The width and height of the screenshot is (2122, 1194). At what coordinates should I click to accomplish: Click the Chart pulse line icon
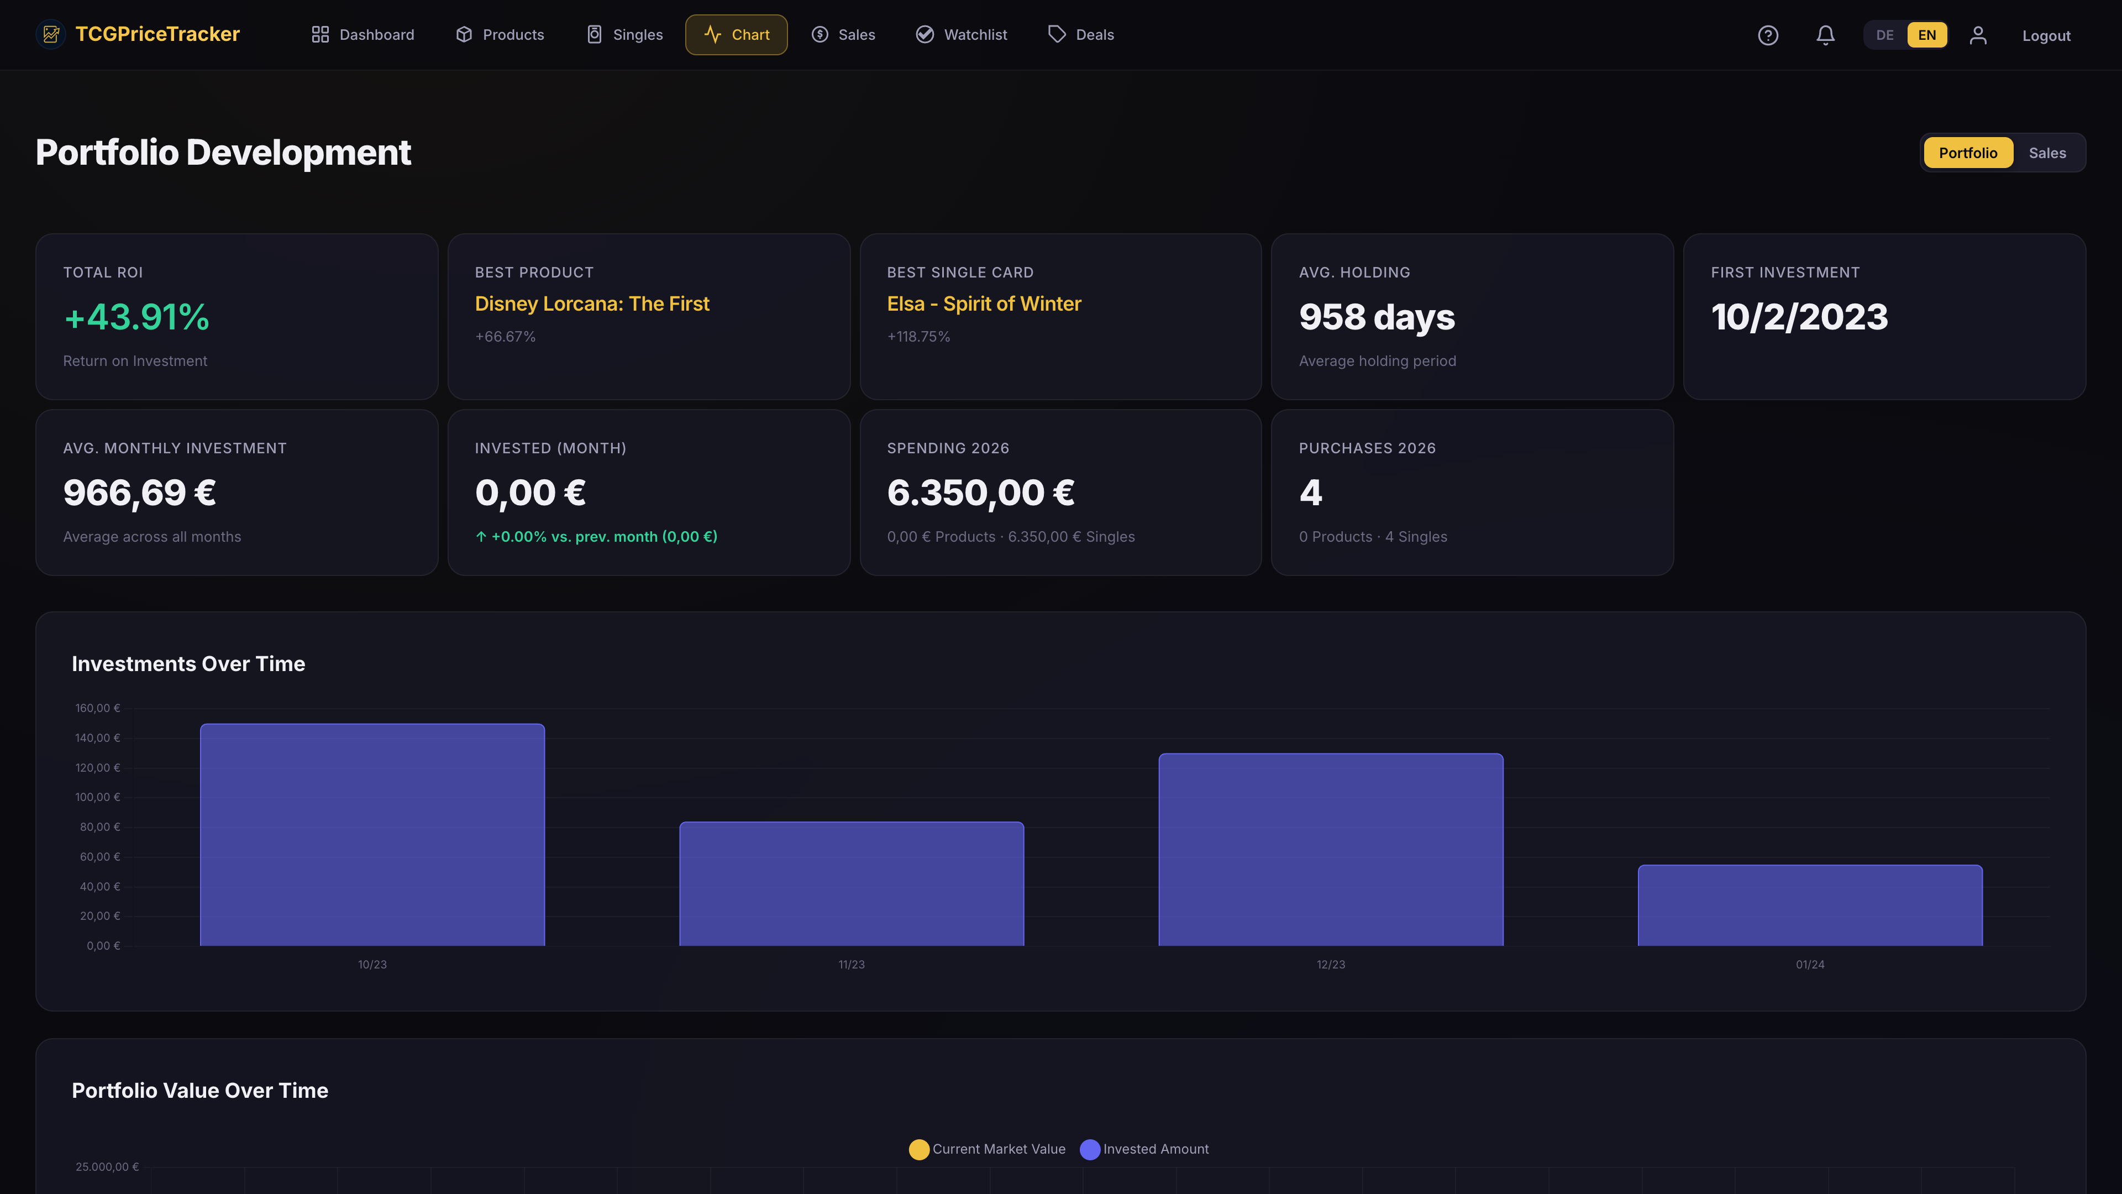point(712,35)
